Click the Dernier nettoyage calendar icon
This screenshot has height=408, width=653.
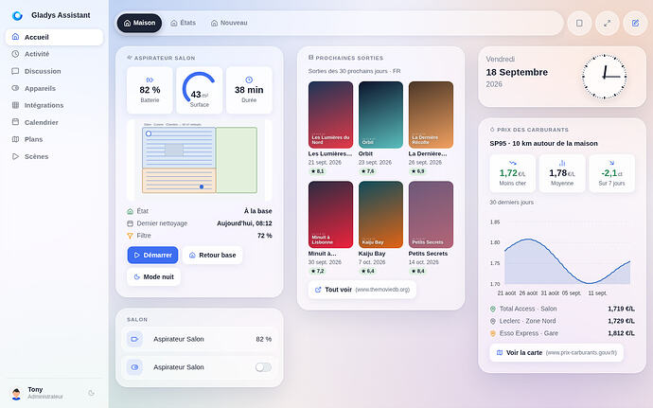130,223
